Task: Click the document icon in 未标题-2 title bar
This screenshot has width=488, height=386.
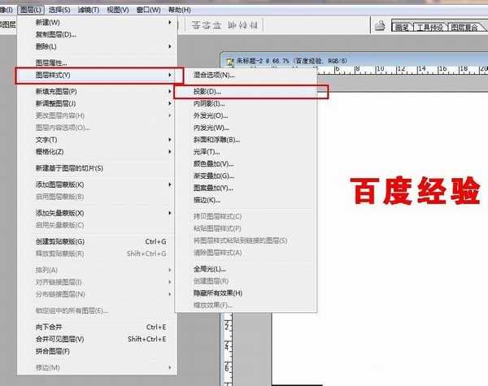Action: [230, 61]
